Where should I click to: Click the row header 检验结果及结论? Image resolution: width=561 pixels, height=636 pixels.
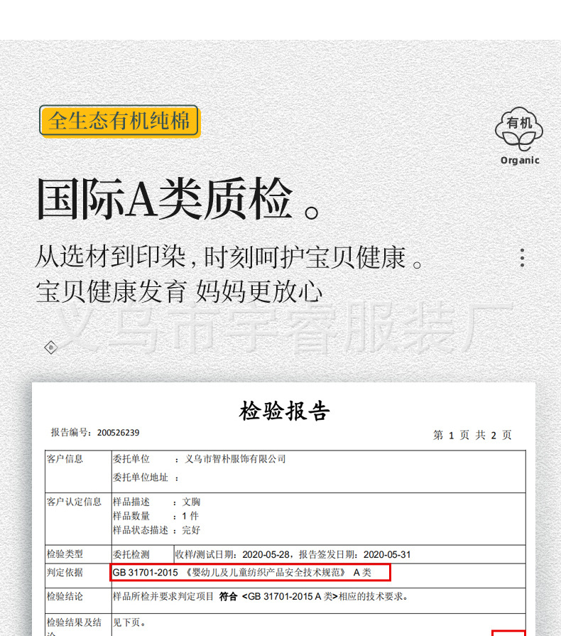(74, 627)
